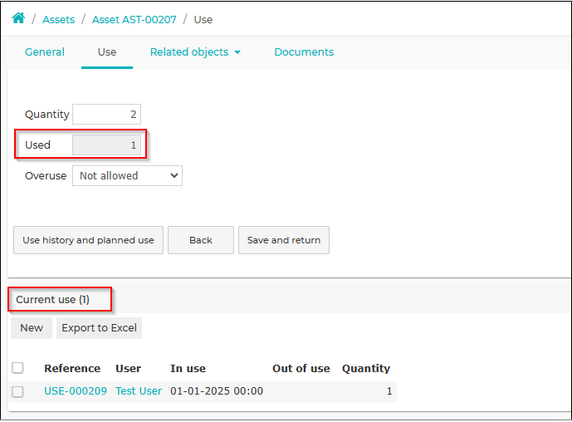Tick the checkbox for row USE-000209
Viewport: 572px width, 422px height.
point(17,392)
